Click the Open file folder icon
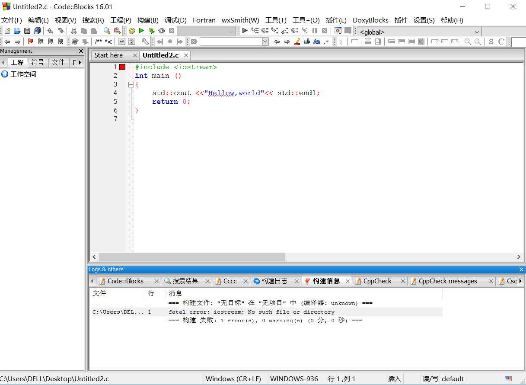526x385 pixels. click(x=17, y=31)
